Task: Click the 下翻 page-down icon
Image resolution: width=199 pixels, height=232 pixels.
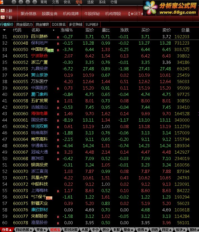Action: tap(3, 17)
